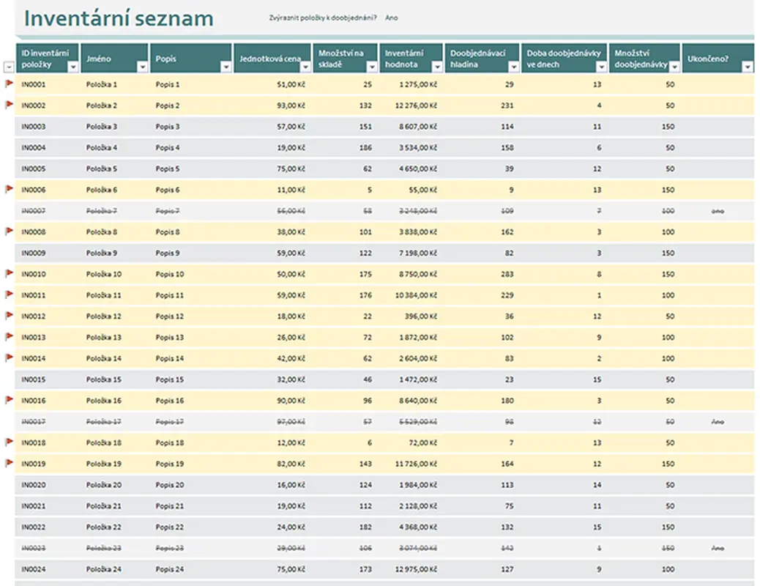Image resolution: width=760 pixels, height=586 pixels.
Task: Expand the Jednotková cena filter dropdown
Action: point(305,67)
